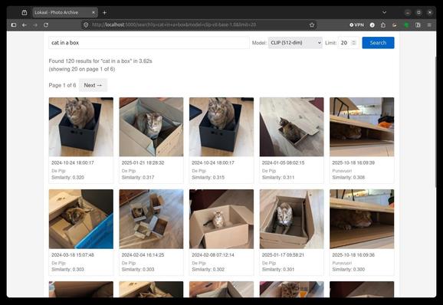The width and height of the screenshot is (443, 305).
Task: Click the "Similarity: 0.308" text
Action: pos(349,177)
